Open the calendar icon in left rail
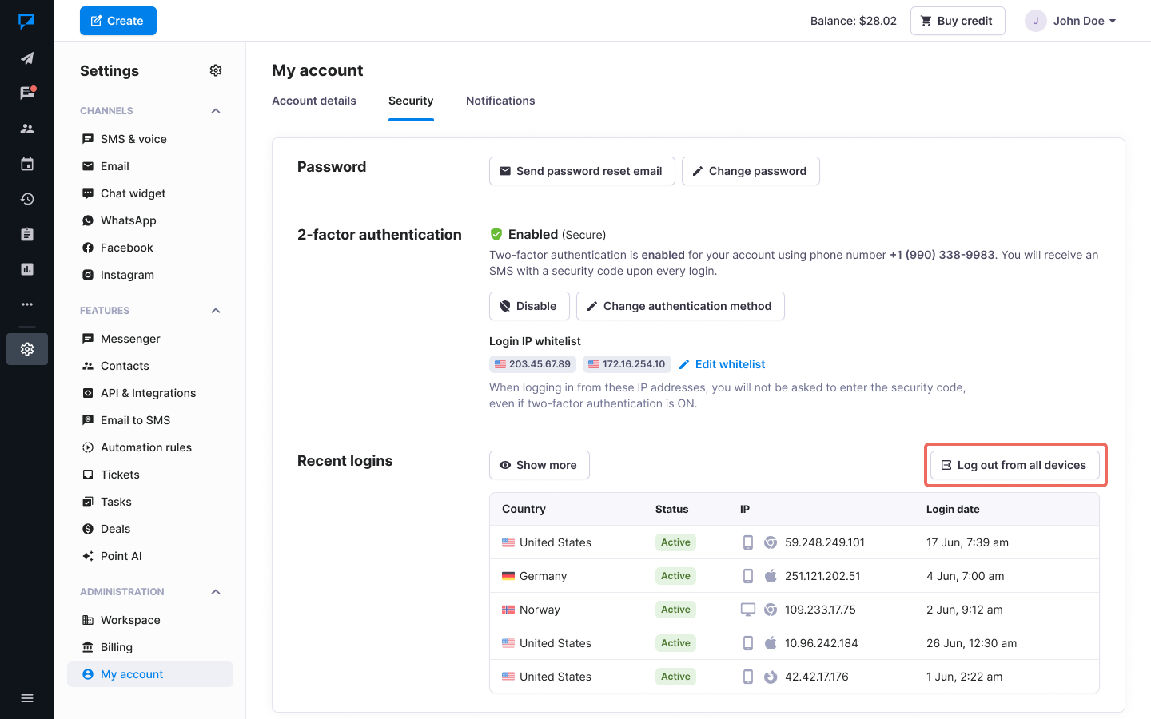The image size is (1151, 719). tap(27, 165)
